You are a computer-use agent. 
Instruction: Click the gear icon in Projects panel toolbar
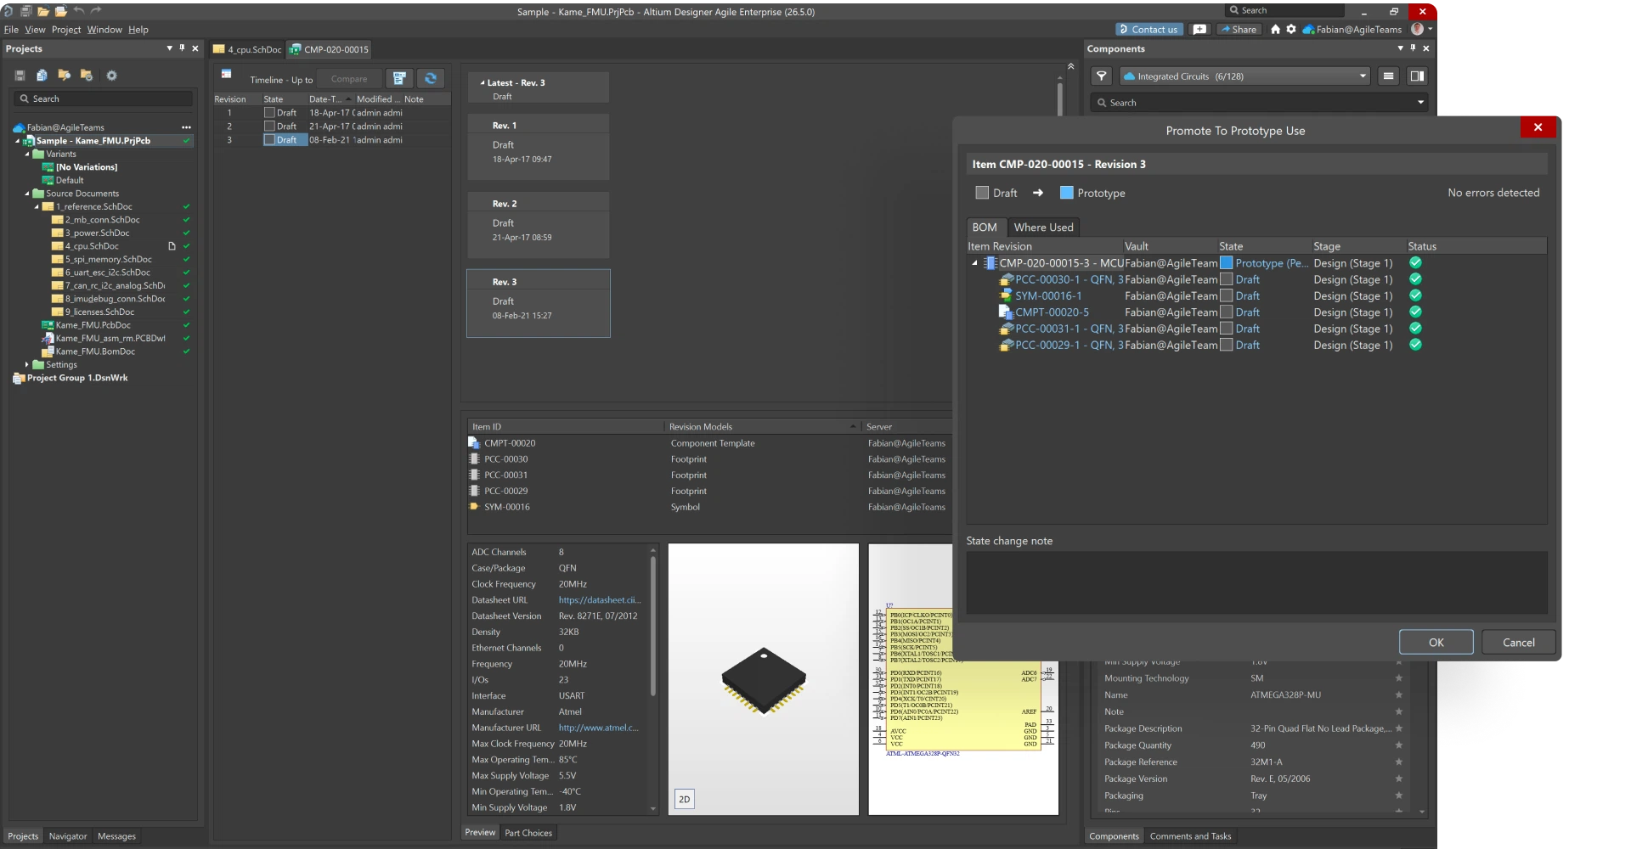111,76
